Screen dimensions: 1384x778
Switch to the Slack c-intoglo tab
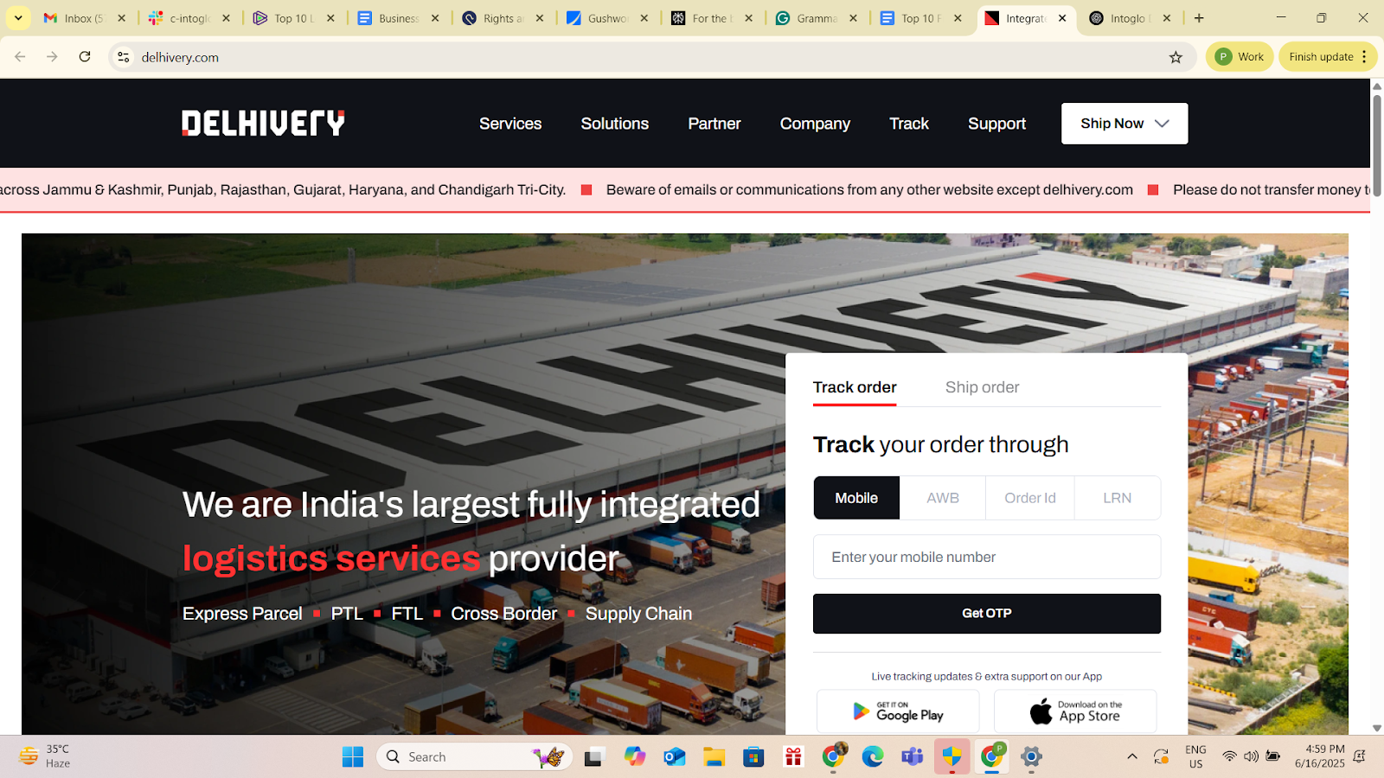[x=189, y=18]
